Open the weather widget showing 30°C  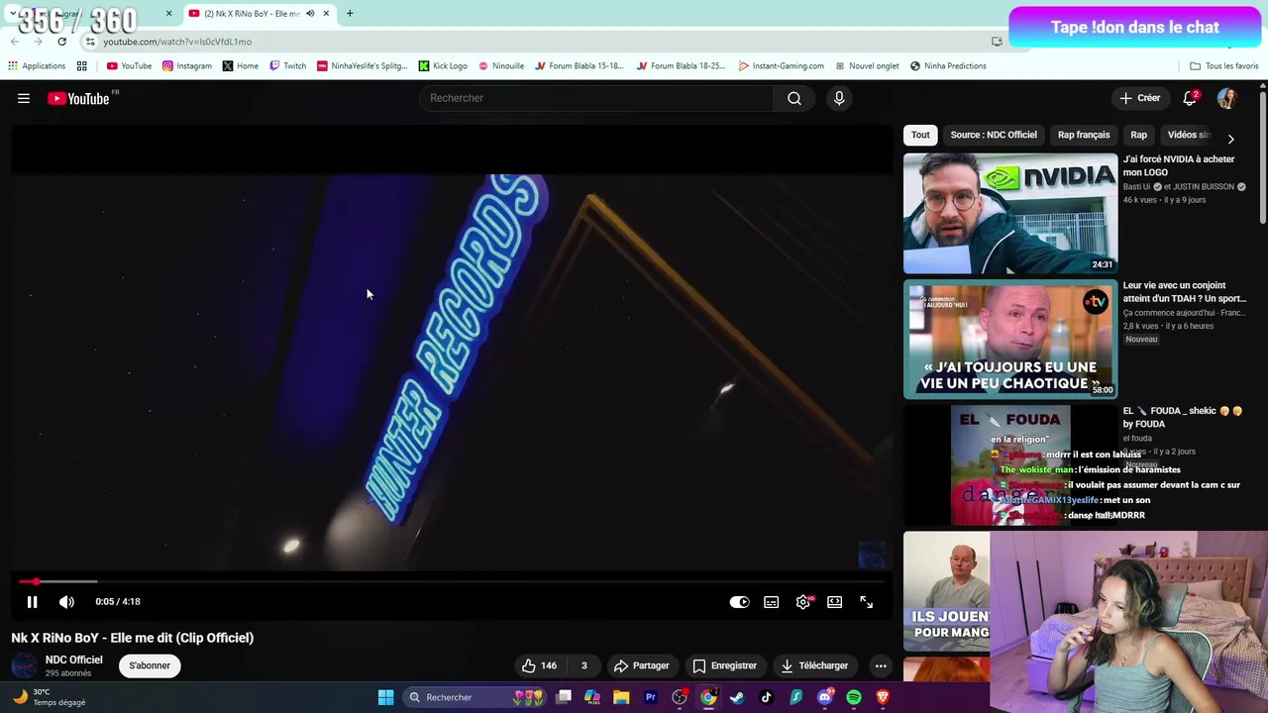click(x=50, y=697)
